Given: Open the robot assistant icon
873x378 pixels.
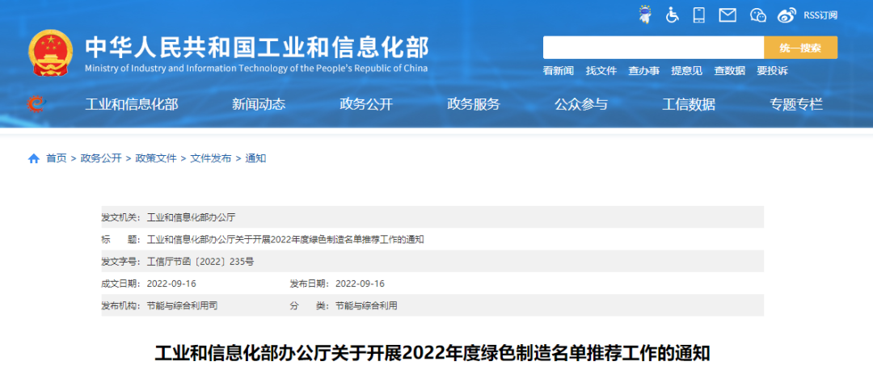Looking at the screenshot, I should 645,15.
